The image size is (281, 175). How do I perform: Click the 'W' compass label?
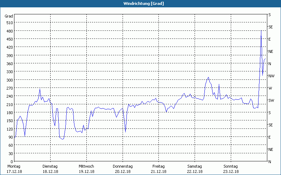point(270,88)
